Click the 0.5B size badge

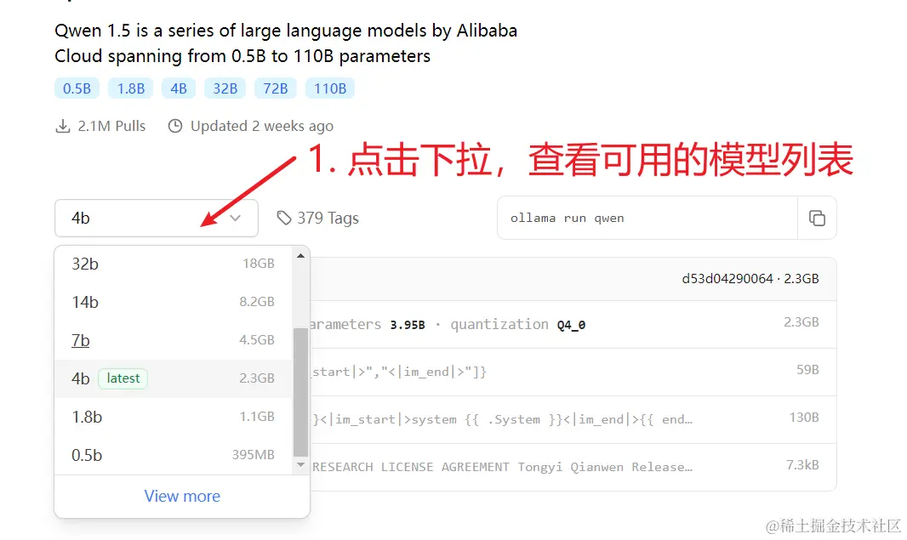click(x=77, y=88)
